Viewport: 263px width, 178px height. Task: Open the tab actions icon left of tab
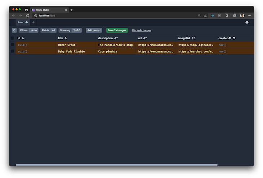click(x=27, y=10)
